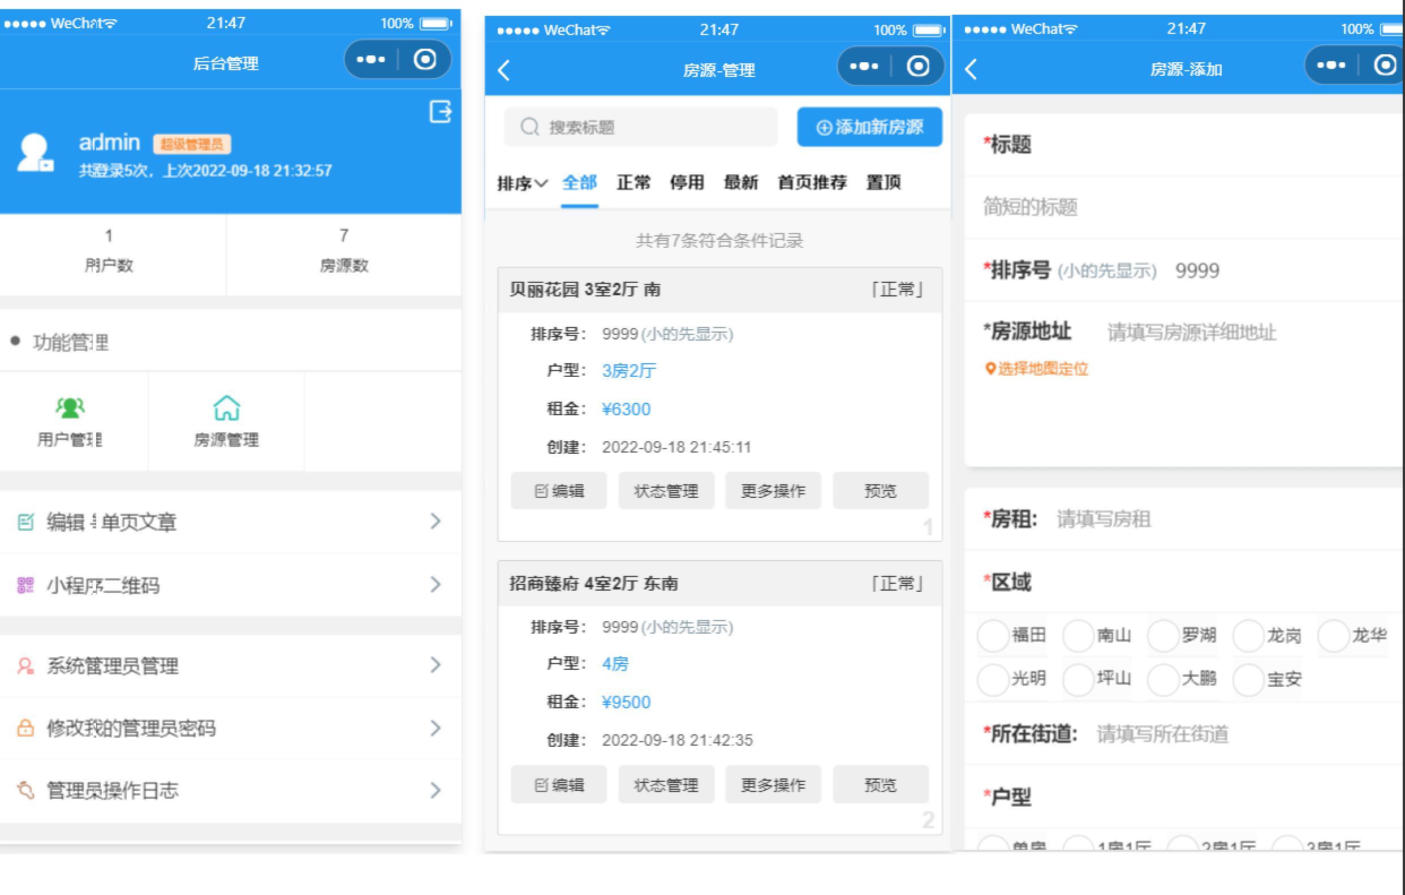This screenshot has height=895, width=1405.
Task: Select the 龙岗 district radio
Action: coord(1248,635)
